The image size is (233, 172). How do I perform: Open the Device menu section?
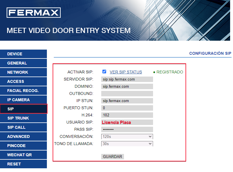click(x=23, y=54)
